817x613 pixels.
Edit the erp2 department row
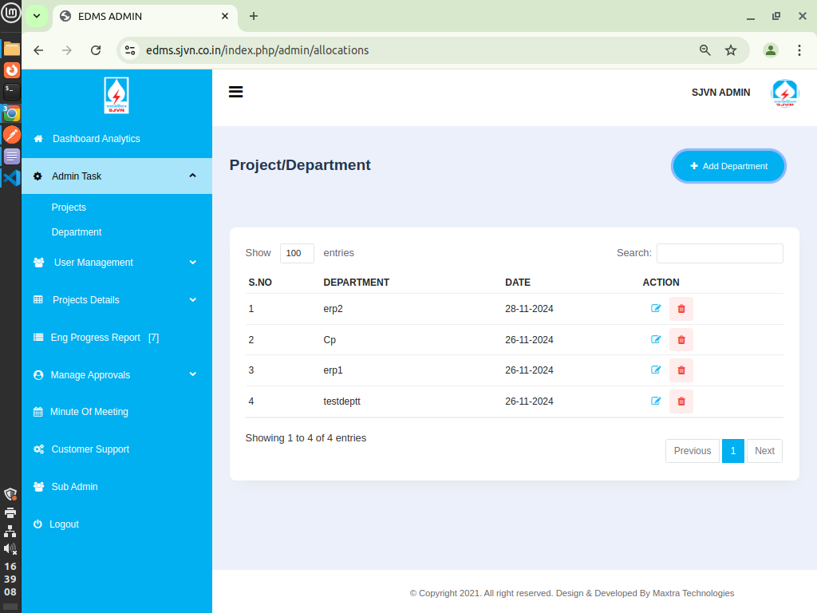pyautogui.click(x=656, y=309)
